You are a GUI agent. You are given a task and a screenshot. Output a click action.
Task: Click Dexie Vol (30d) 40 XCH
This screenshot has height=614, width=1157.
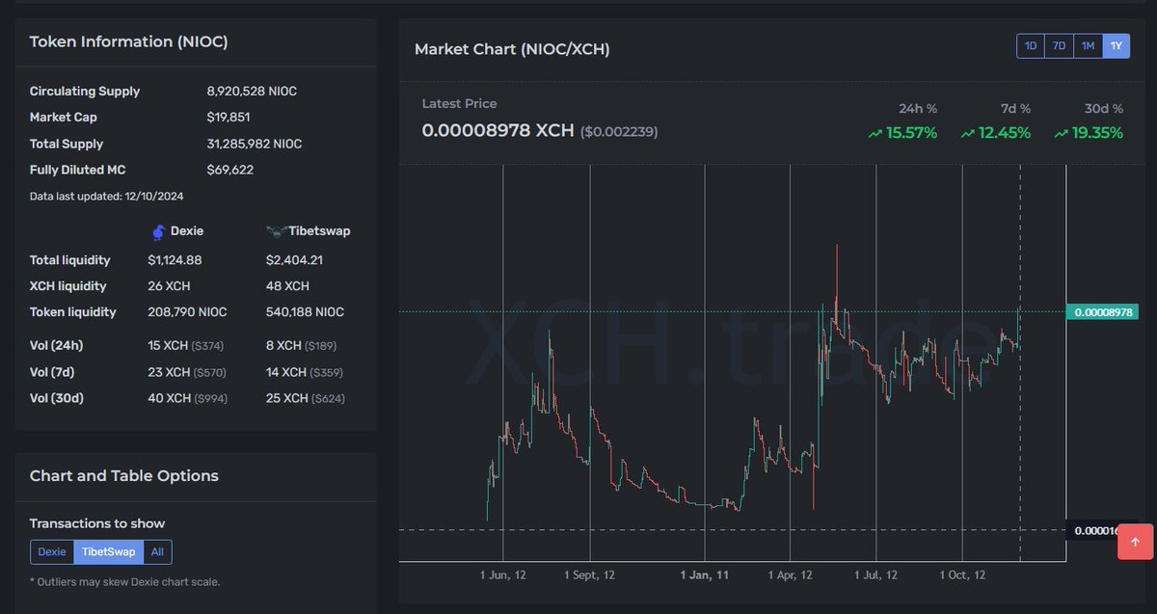tap(169, 398)
